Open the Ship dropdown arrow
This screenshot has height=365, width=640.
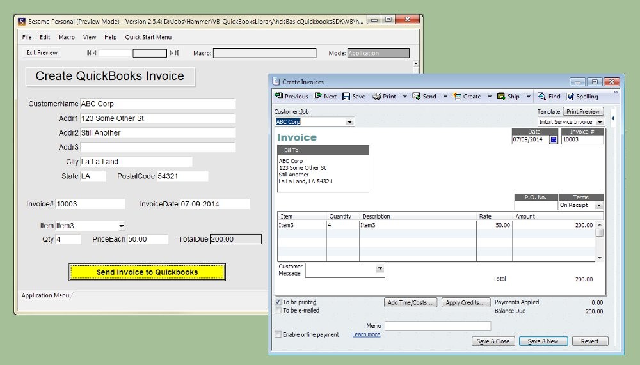click(x=528, y=97)
